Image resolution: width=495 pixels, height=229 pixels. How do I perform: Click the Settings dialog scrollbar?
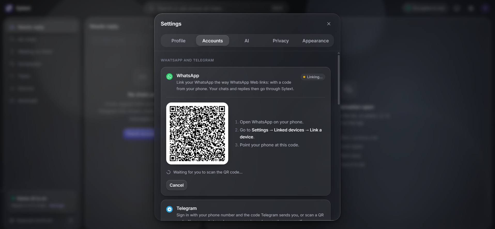click(x=339, y=80)
